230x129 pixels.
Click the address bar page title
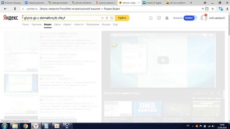tap(80, 9)
